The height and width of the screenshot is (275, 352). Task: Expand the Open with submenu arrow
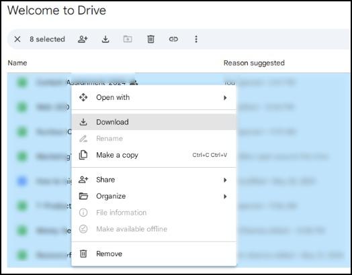click(225, 98)
